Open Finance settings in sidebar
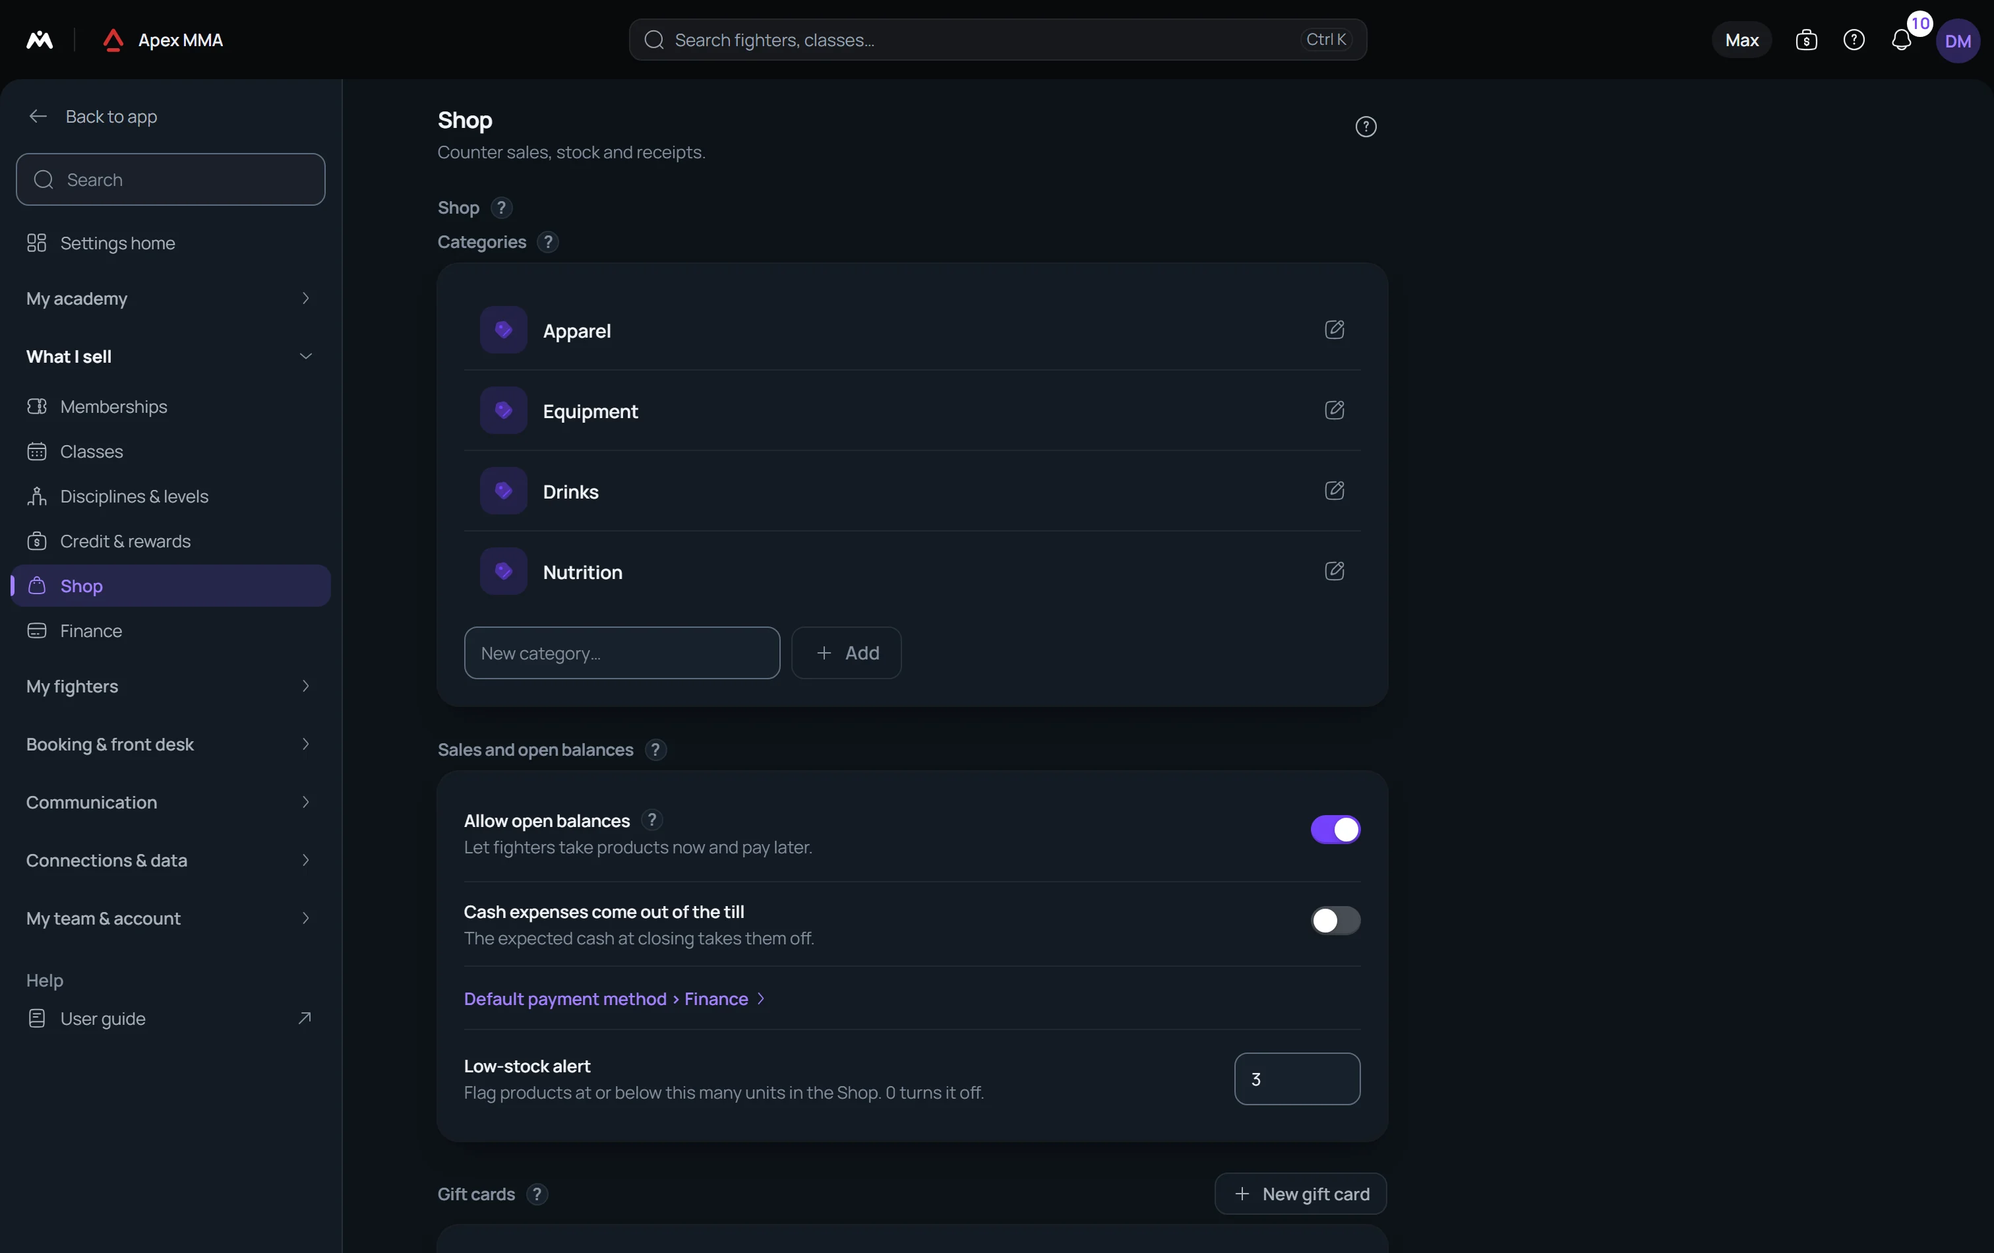Screen dimensions: 1994x1253 click(171, 630)
